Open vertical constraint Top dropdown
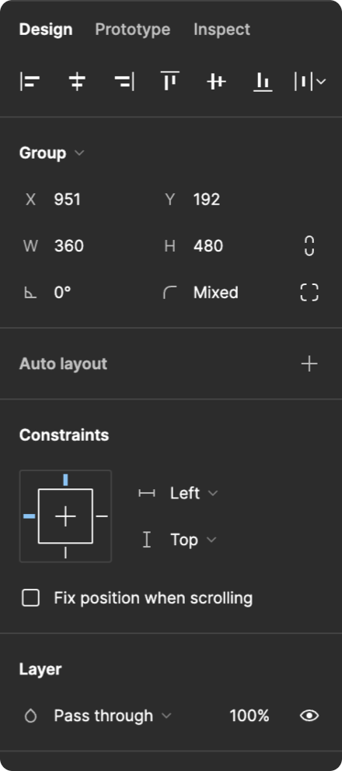This screenshot has height=771, width=342. coord(194,540)
